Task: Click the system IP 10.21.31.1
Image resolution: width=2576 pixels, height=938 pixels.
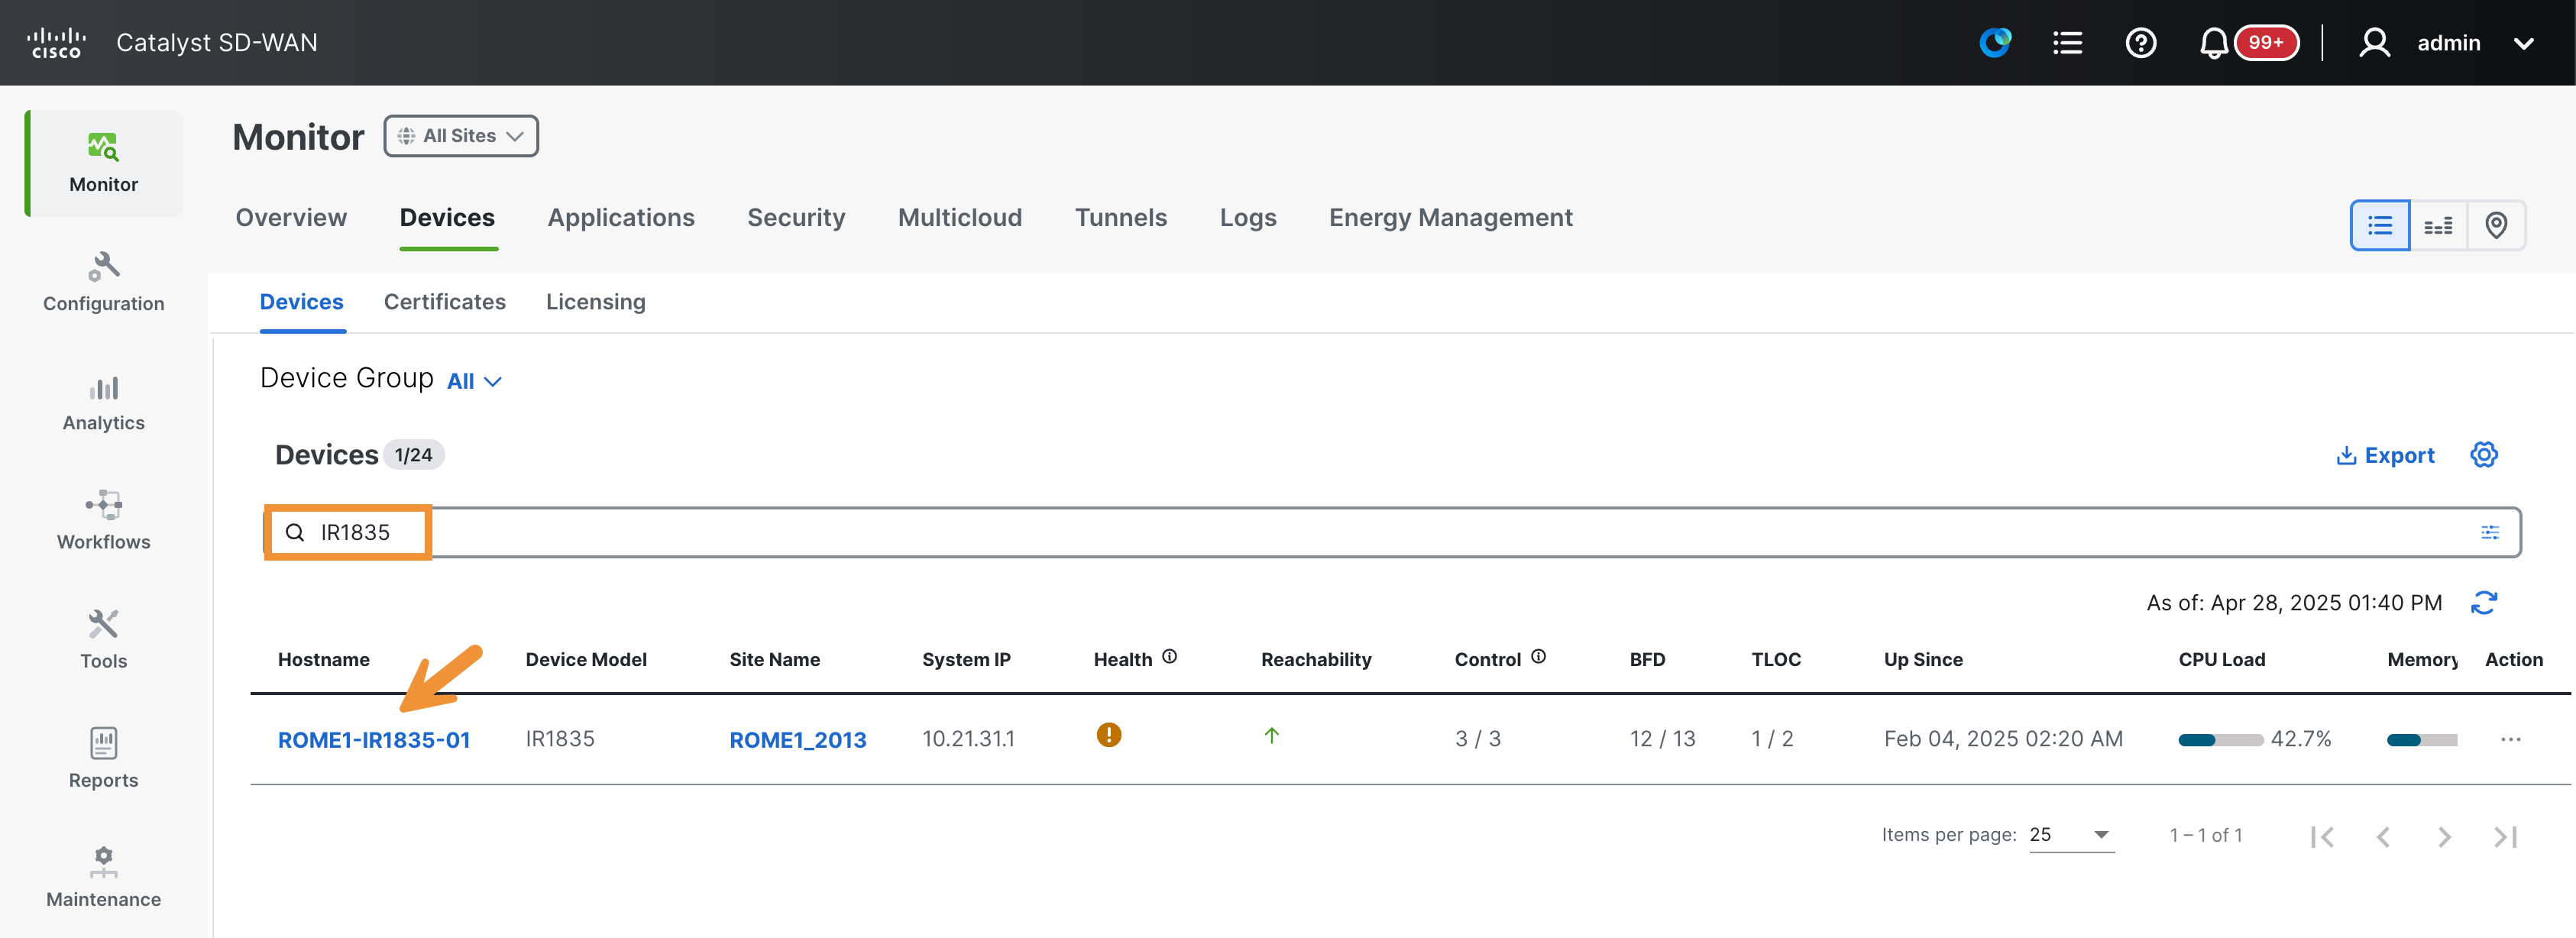Action: (968, 739)
